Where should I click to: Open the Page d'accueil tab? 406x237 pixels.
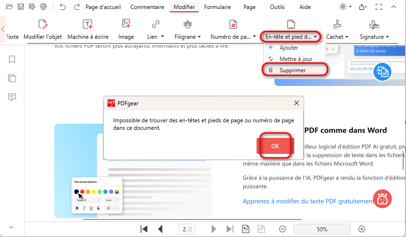point(103,7)
